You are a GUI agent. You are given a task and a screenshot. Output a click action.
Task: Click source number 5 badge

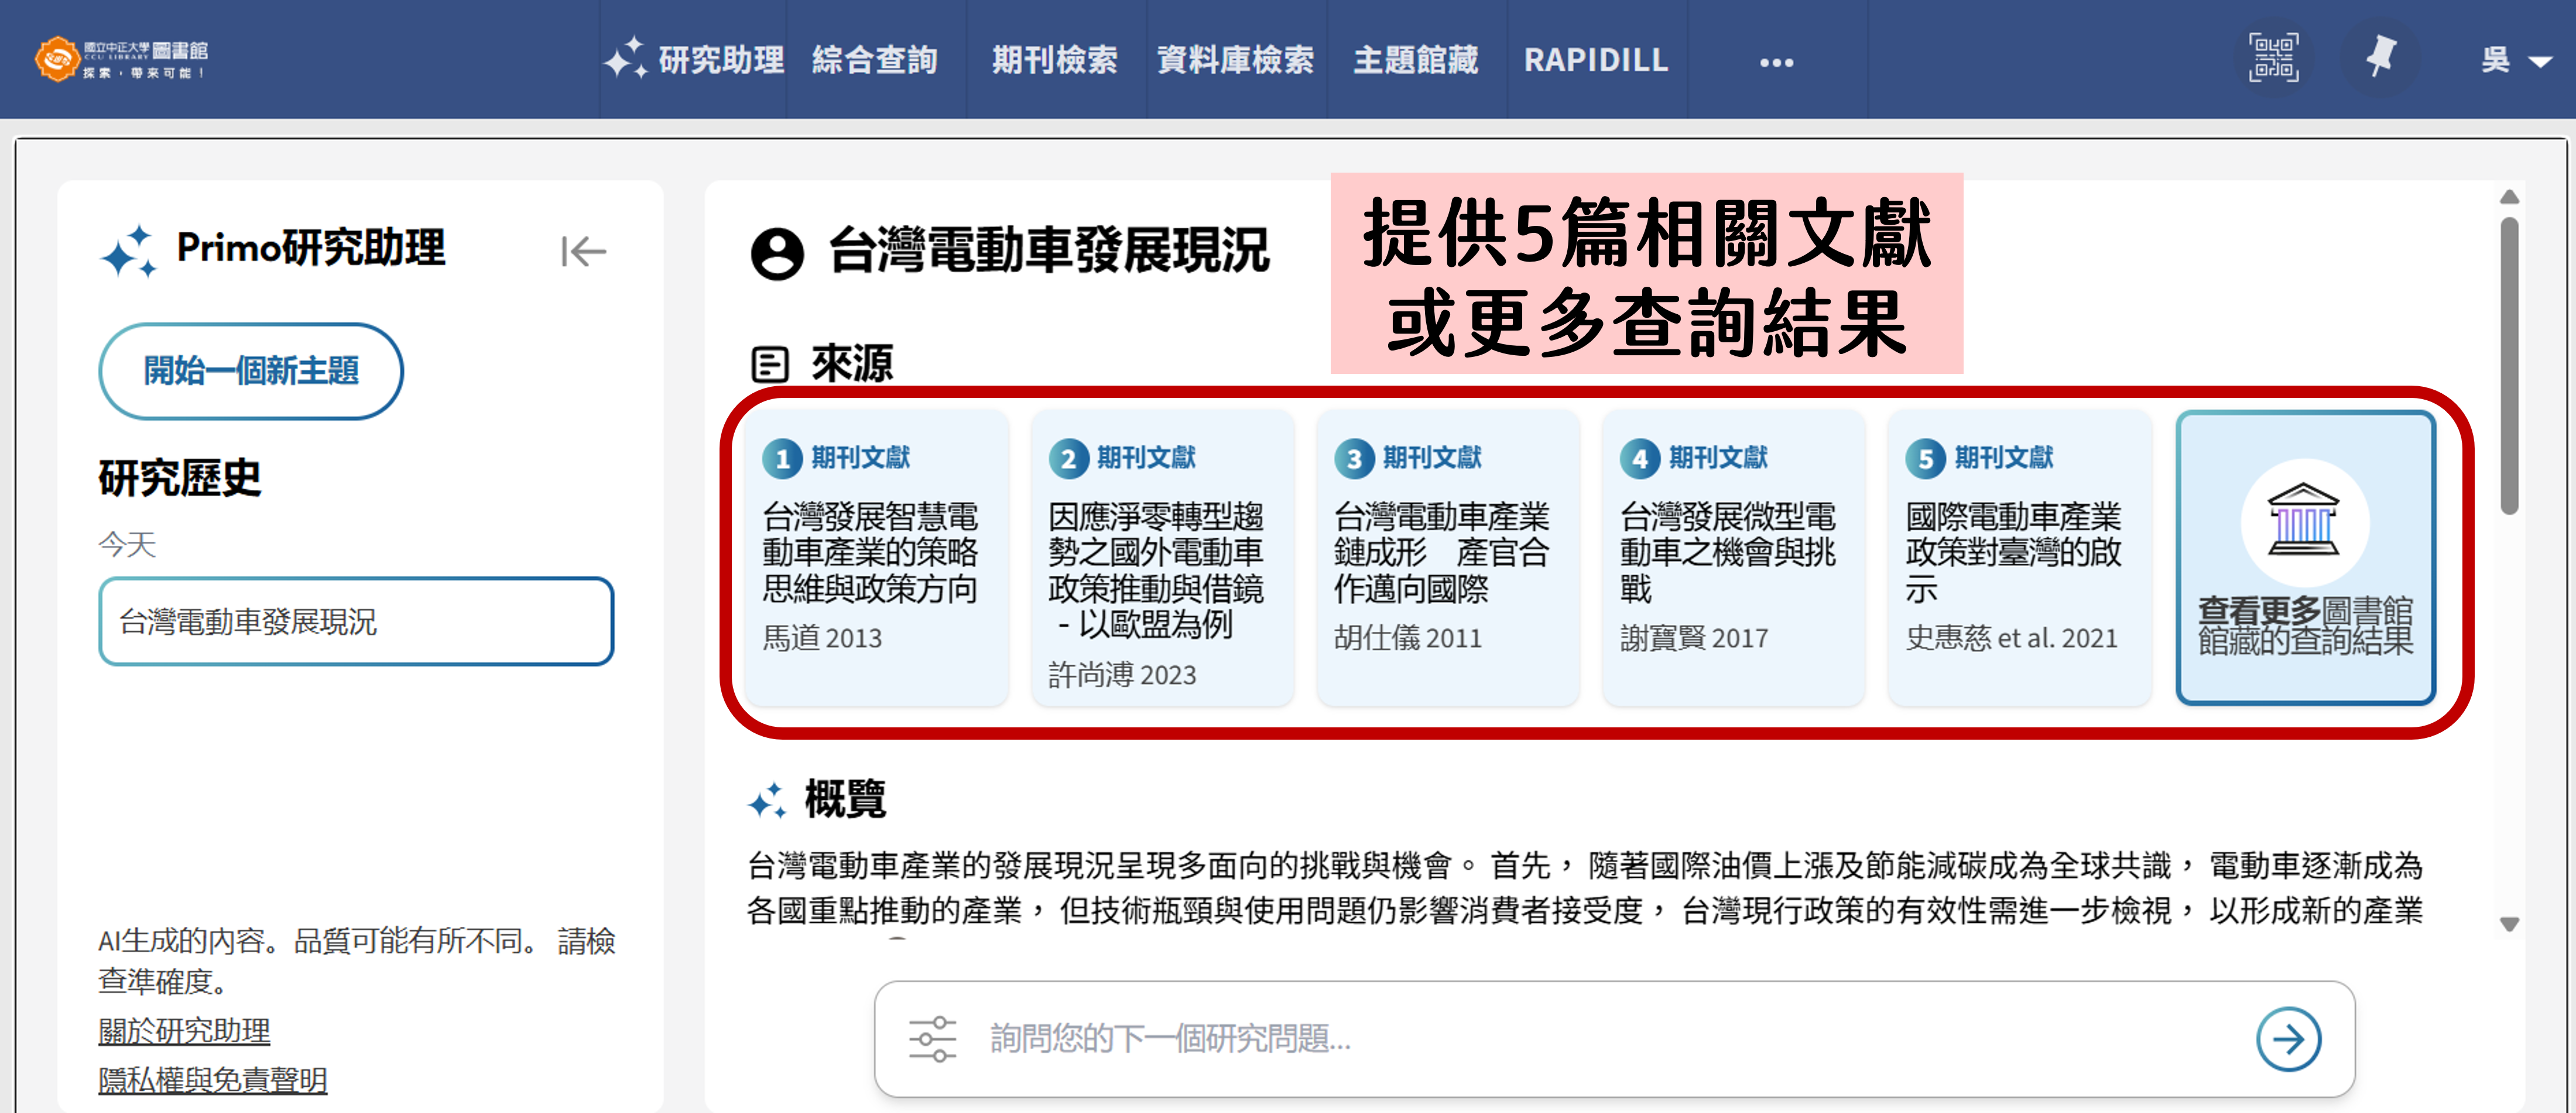tap(1925, 459)
